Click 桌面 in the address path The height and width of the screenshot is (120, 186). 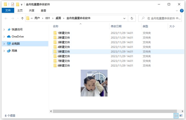click(x=58, y=18)
